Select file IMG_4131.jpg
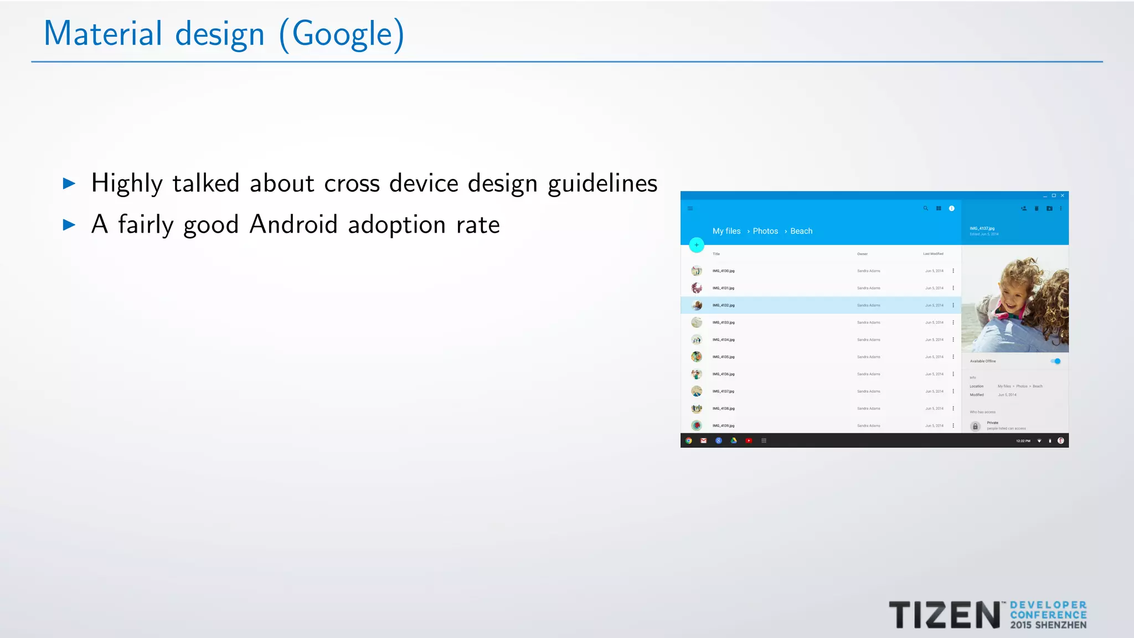The width and height of the screenshot is (1134, 638). click(821, 288)
